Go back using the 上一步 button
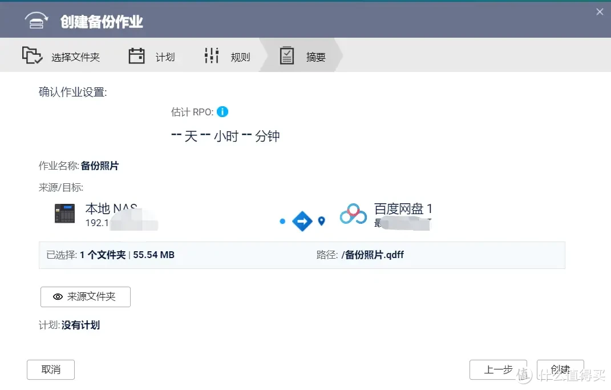 coord(498,369)
